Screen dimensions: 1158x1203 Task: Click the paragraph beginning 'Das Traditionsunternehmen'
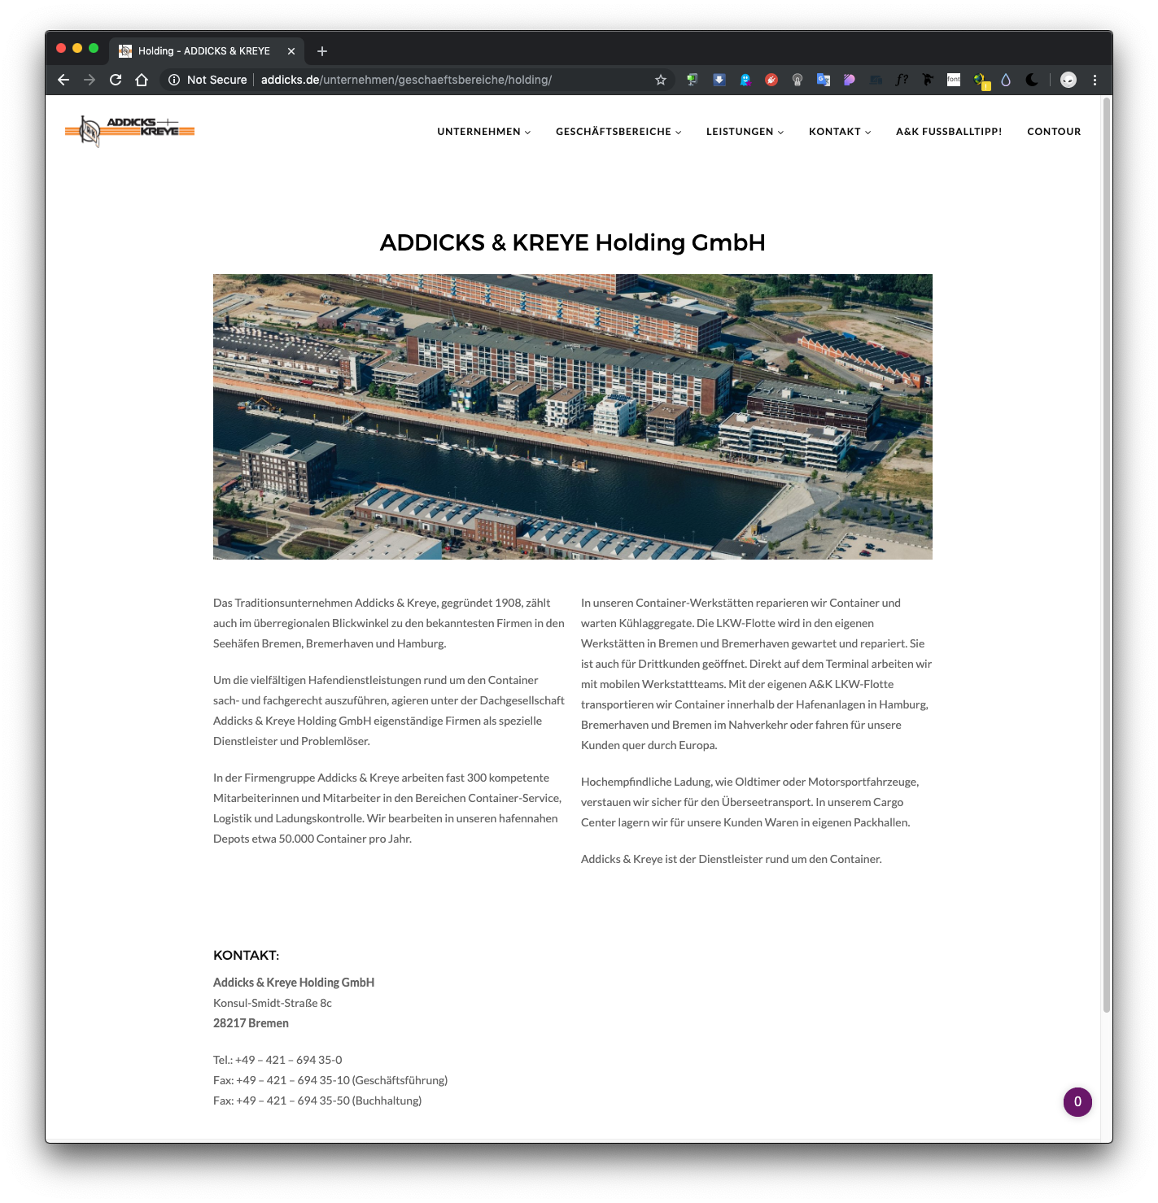[389, 623]
